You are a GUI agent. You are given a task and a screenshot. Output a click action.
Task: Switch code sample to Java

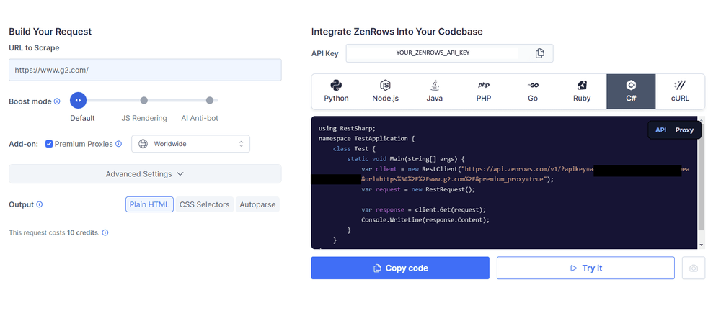[x=435, y=91]
